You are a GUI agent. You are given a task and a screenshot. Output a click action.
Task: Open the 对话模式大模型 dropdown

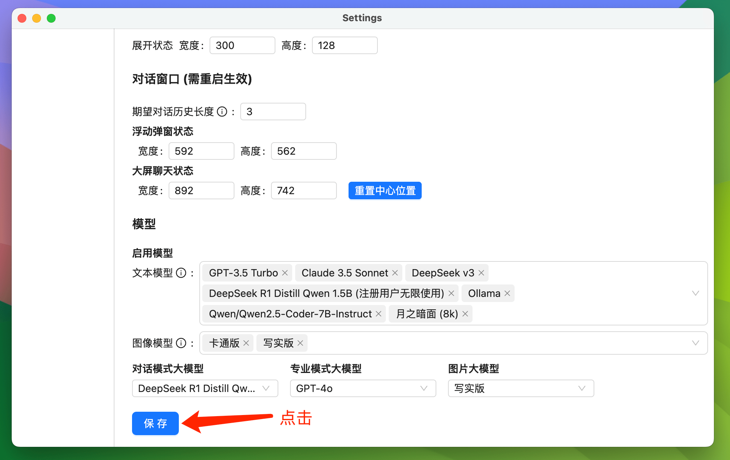click(205, 388)
